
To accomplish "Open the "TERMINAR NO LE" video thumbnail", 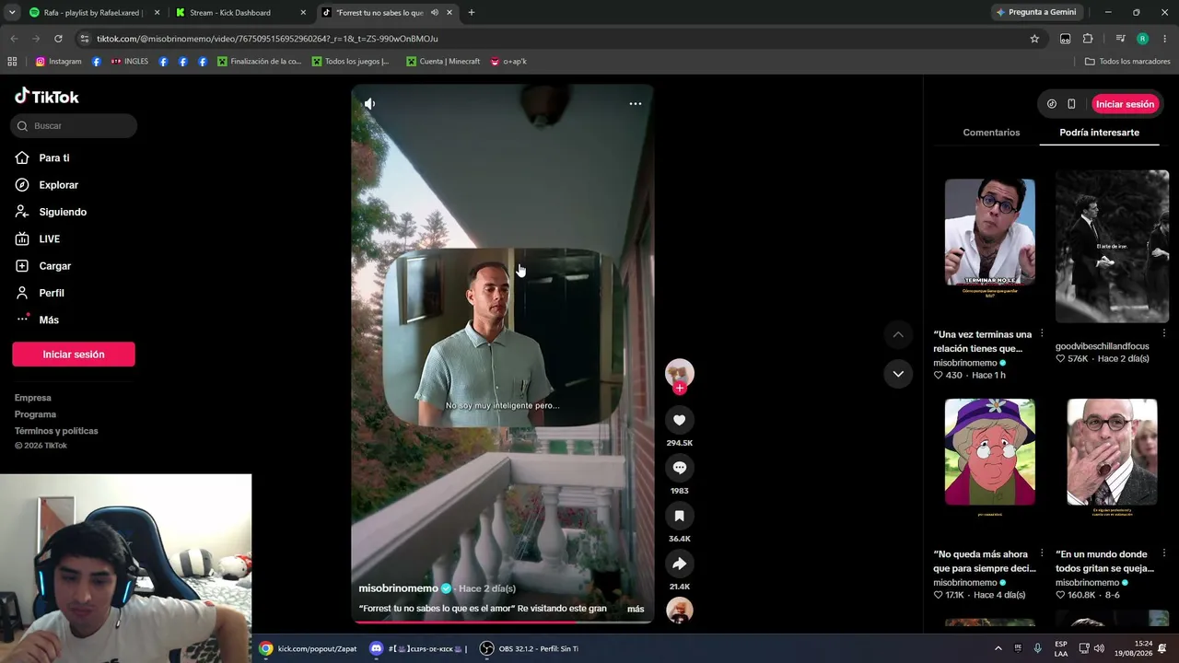I will [x=990, y=232].
